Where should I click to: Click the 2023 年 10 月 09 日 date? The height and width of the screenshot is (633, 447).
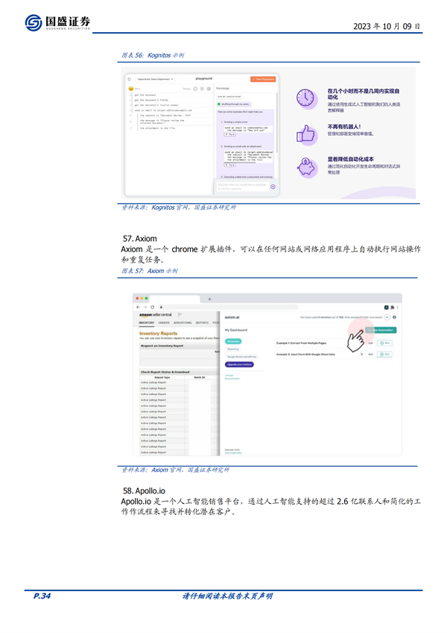[x=387, y=26]
